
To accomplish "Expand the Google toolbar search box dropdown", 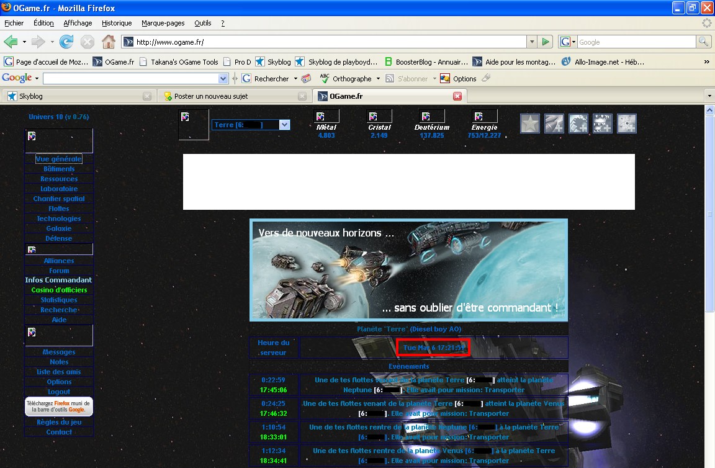I will pos(223,78).
